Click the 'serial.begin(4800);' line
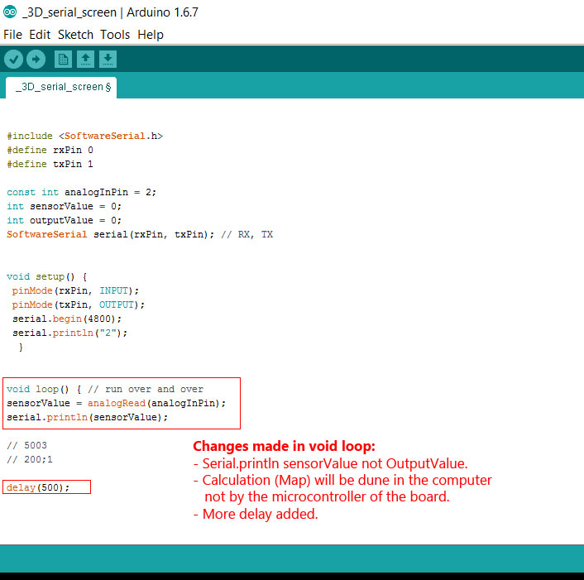The image size is (584, 580). click(x=67, y=319)
